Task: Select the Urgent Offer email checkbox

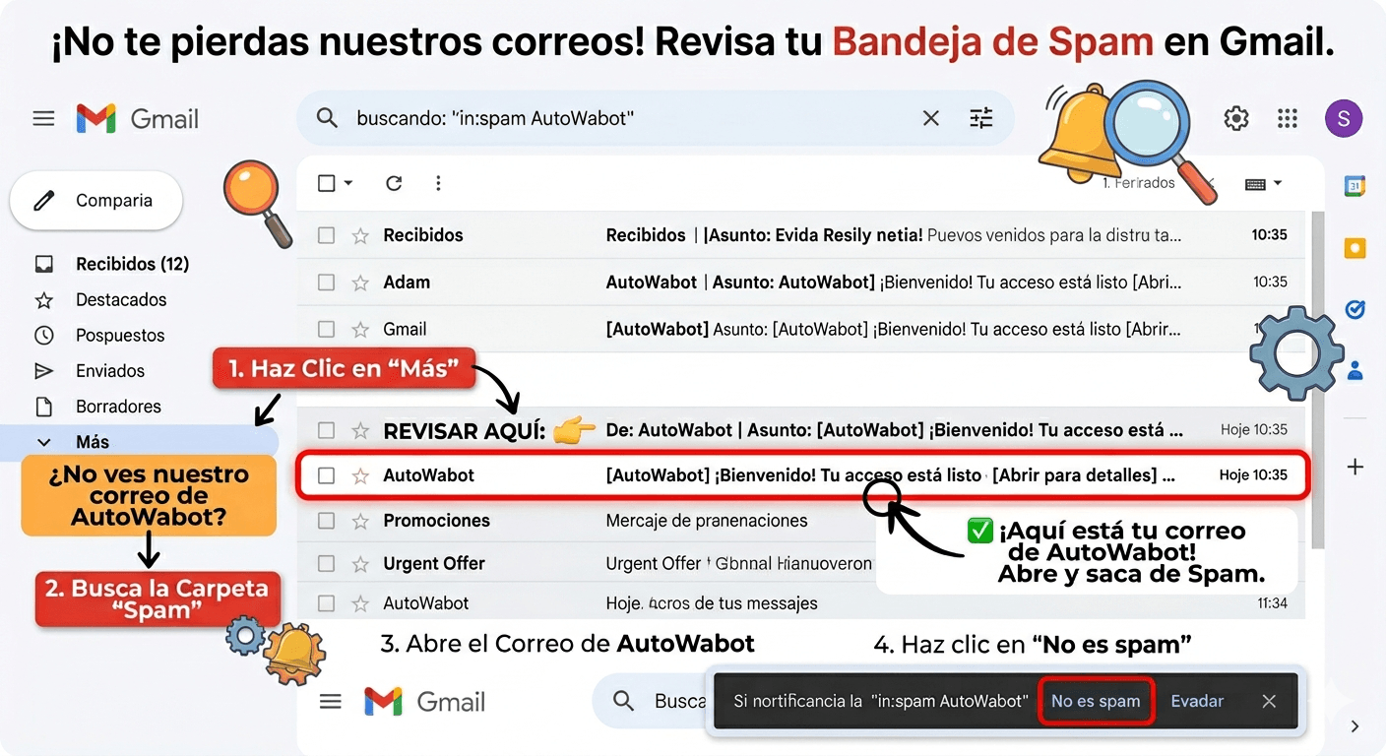Action: click(326, 564)
